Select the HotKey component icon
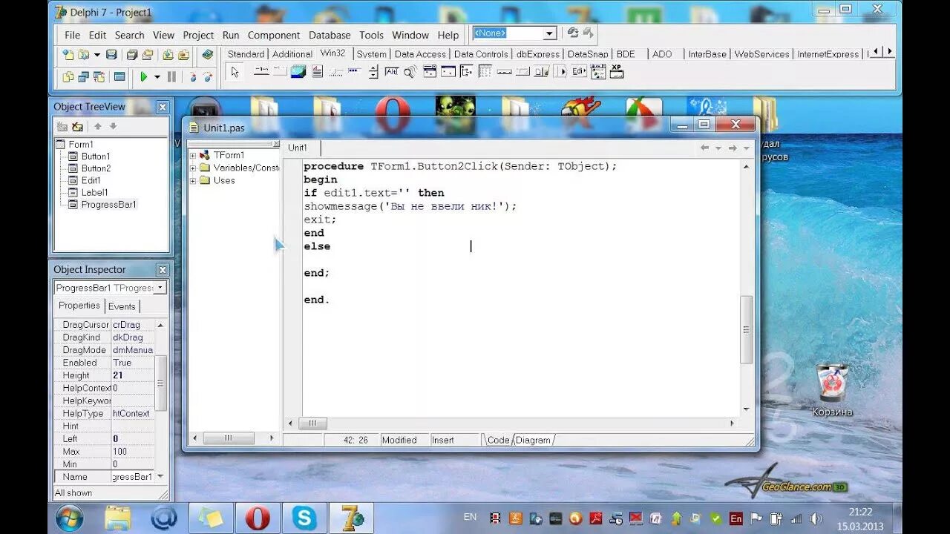950x534 pixels. pos(391,72)
